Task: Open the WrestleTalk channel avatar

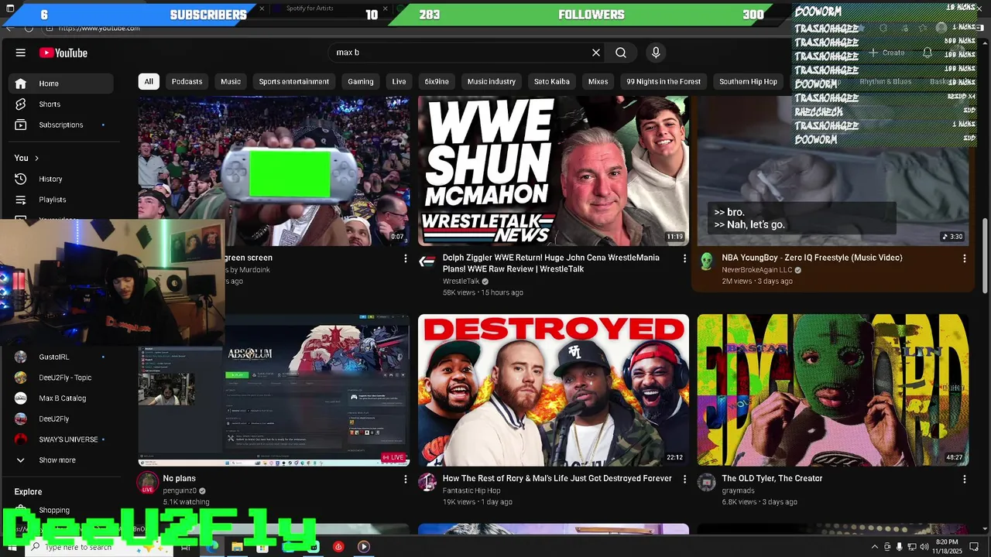Action: 427,261
